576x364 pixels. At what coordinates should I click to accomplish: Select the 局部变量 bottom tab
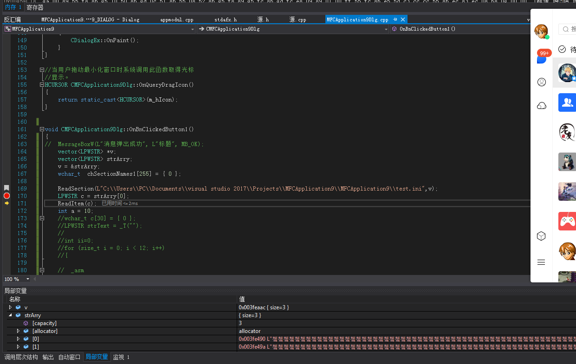coord(97,357)
